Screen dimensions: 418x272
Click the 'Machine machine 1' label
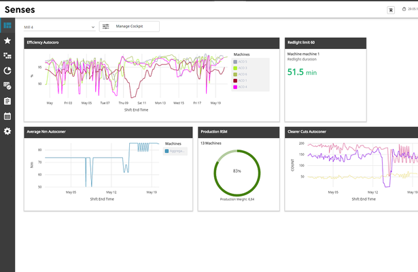coord(303,54)
